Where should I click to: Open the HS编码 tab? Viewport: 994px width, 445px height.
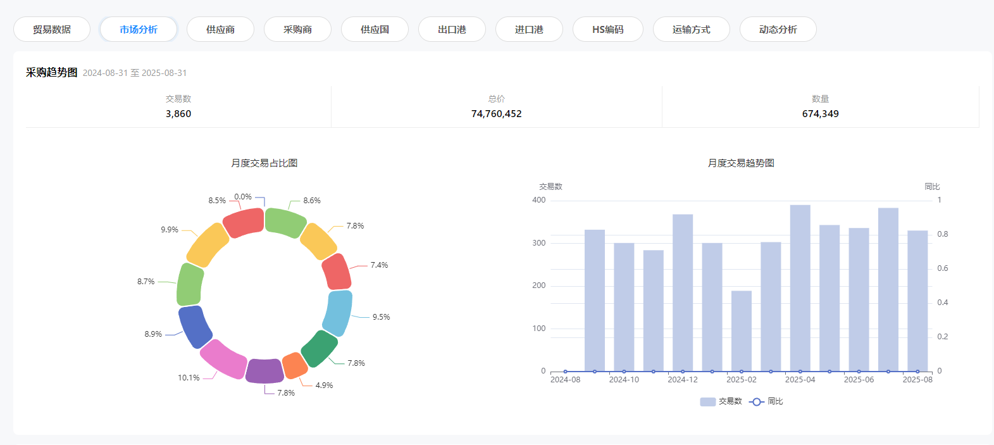(607, 29)
